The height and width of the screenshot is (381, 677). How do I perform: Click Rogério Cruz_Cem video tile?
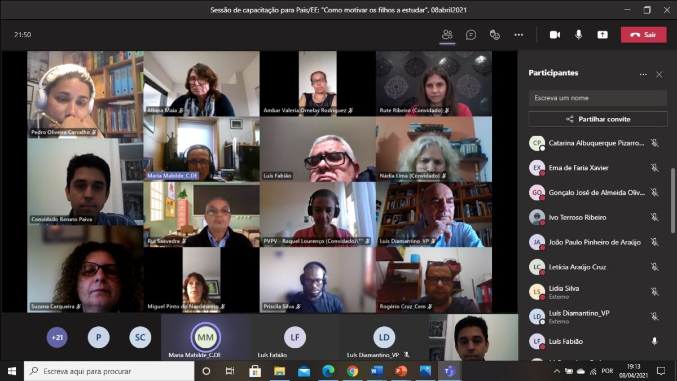pyautogui.click(x=434, y=280)
